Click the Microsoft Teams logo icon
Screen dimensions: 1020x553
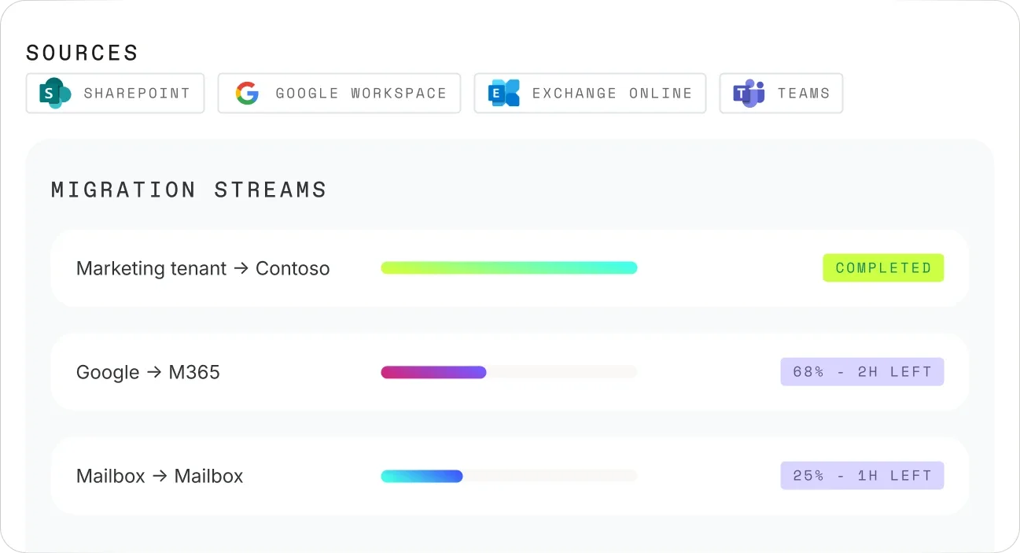coord(749,94)
